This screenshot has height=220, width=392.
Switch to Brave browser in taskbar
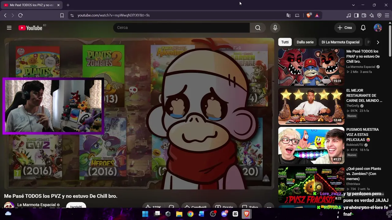click(x=247, y=214)
